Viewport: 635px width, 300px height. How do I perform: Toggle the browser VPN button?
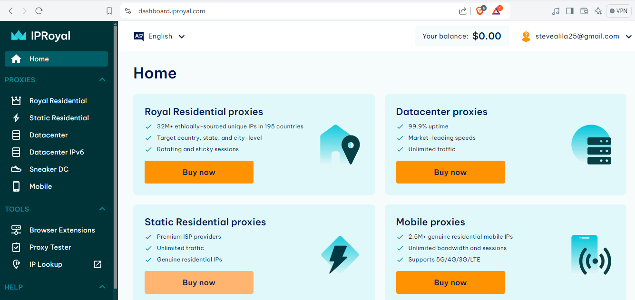click(x=619, y=11)
